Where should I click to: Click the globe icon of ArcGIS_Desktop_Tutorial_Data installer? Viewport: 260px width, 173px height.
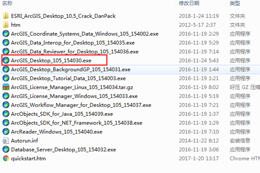pyautogui.click(x=6, y=78)
